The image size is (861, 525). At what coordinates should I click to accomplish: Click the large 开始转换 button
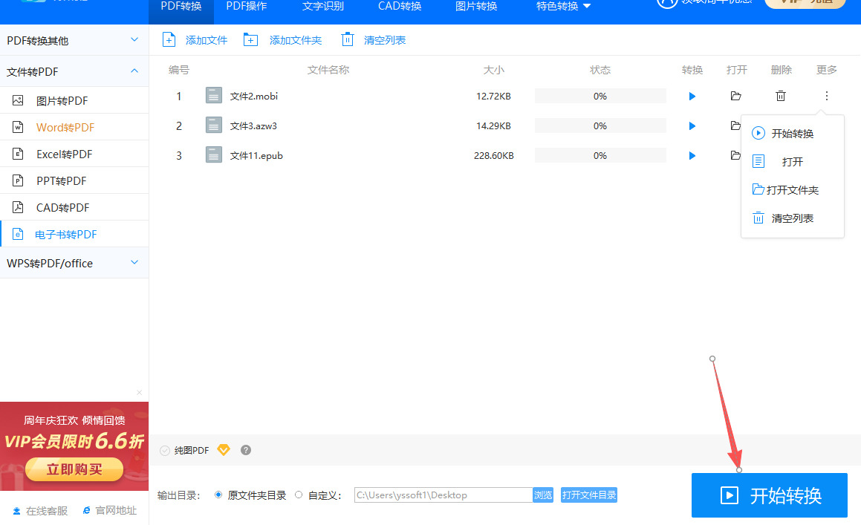[769, 495]
